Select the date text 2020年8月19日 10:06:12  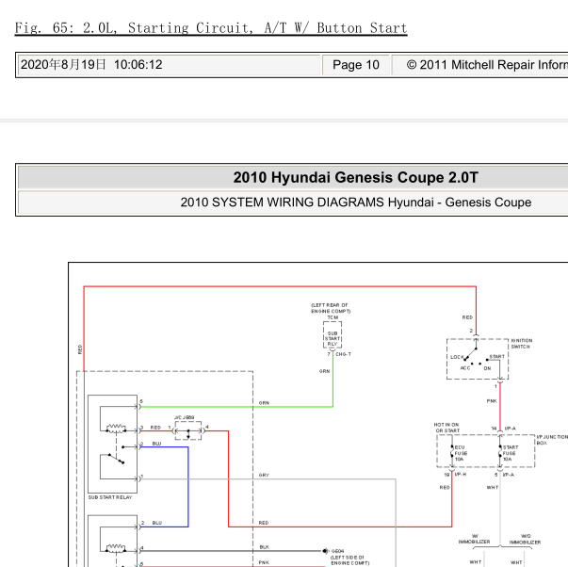tap(91, 64)
